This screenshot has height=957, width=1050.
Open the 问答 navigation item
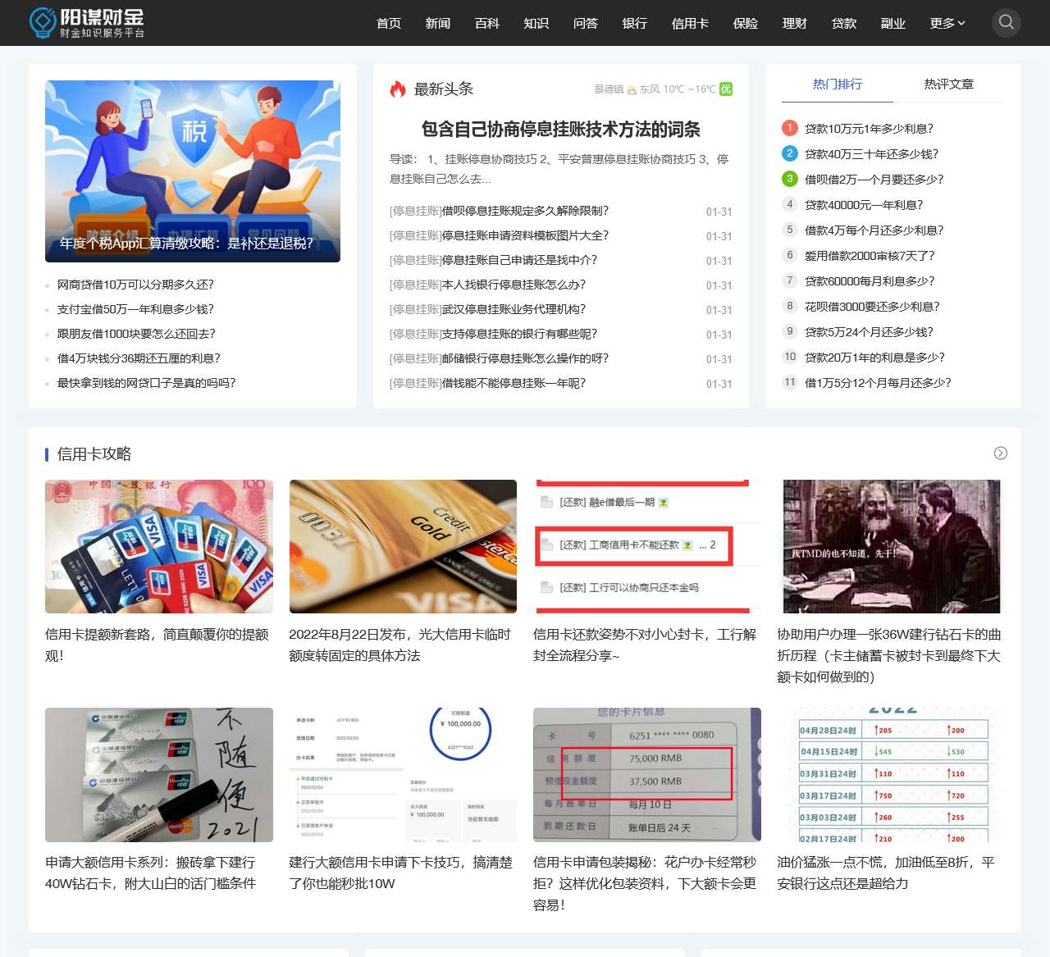tap(586, 23)
